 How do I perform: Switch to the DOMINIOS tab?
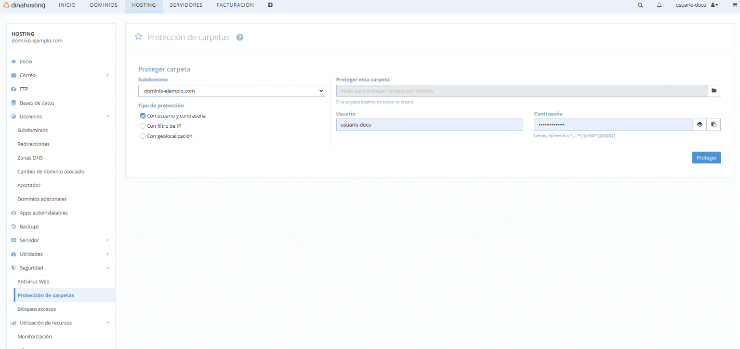[103, 5]
